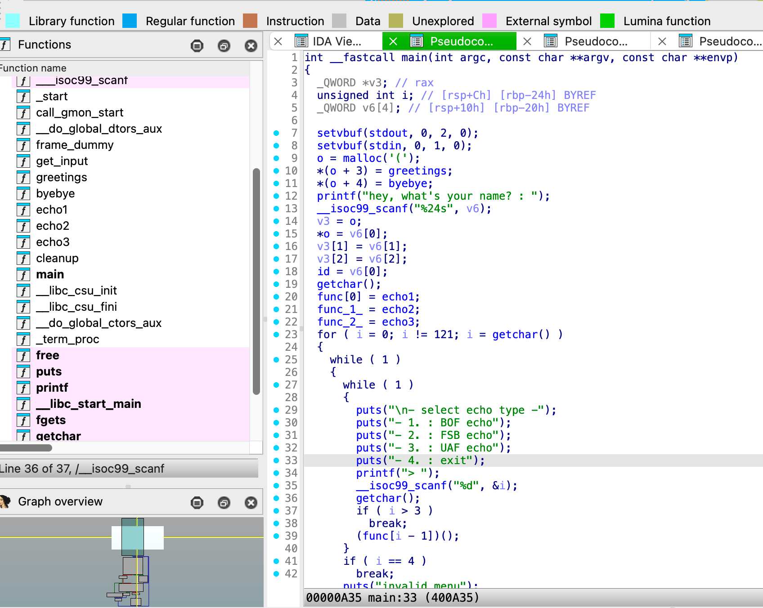The image size is (763, 608).
Task: Click the Functions panel full-screen icon
Action: click(x=197, y=45)
